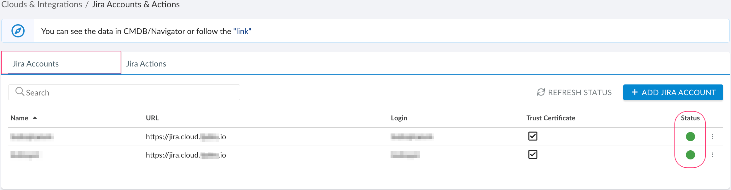
Task: Go to Clouds & Integrations breadcrumb
Action: pyautogui.click(x=42, y=4)
